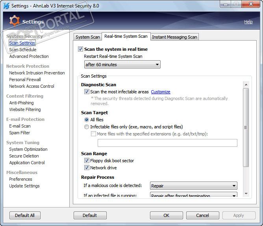Click the Cancel button
Viewport: 263px width, 226px height.
point(203,215)
